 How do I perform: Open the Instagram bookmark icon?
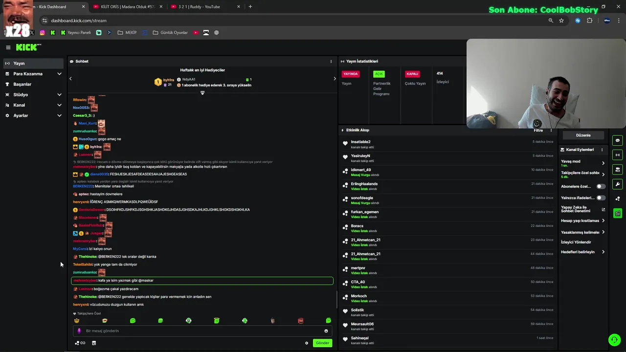coord(43,33)
